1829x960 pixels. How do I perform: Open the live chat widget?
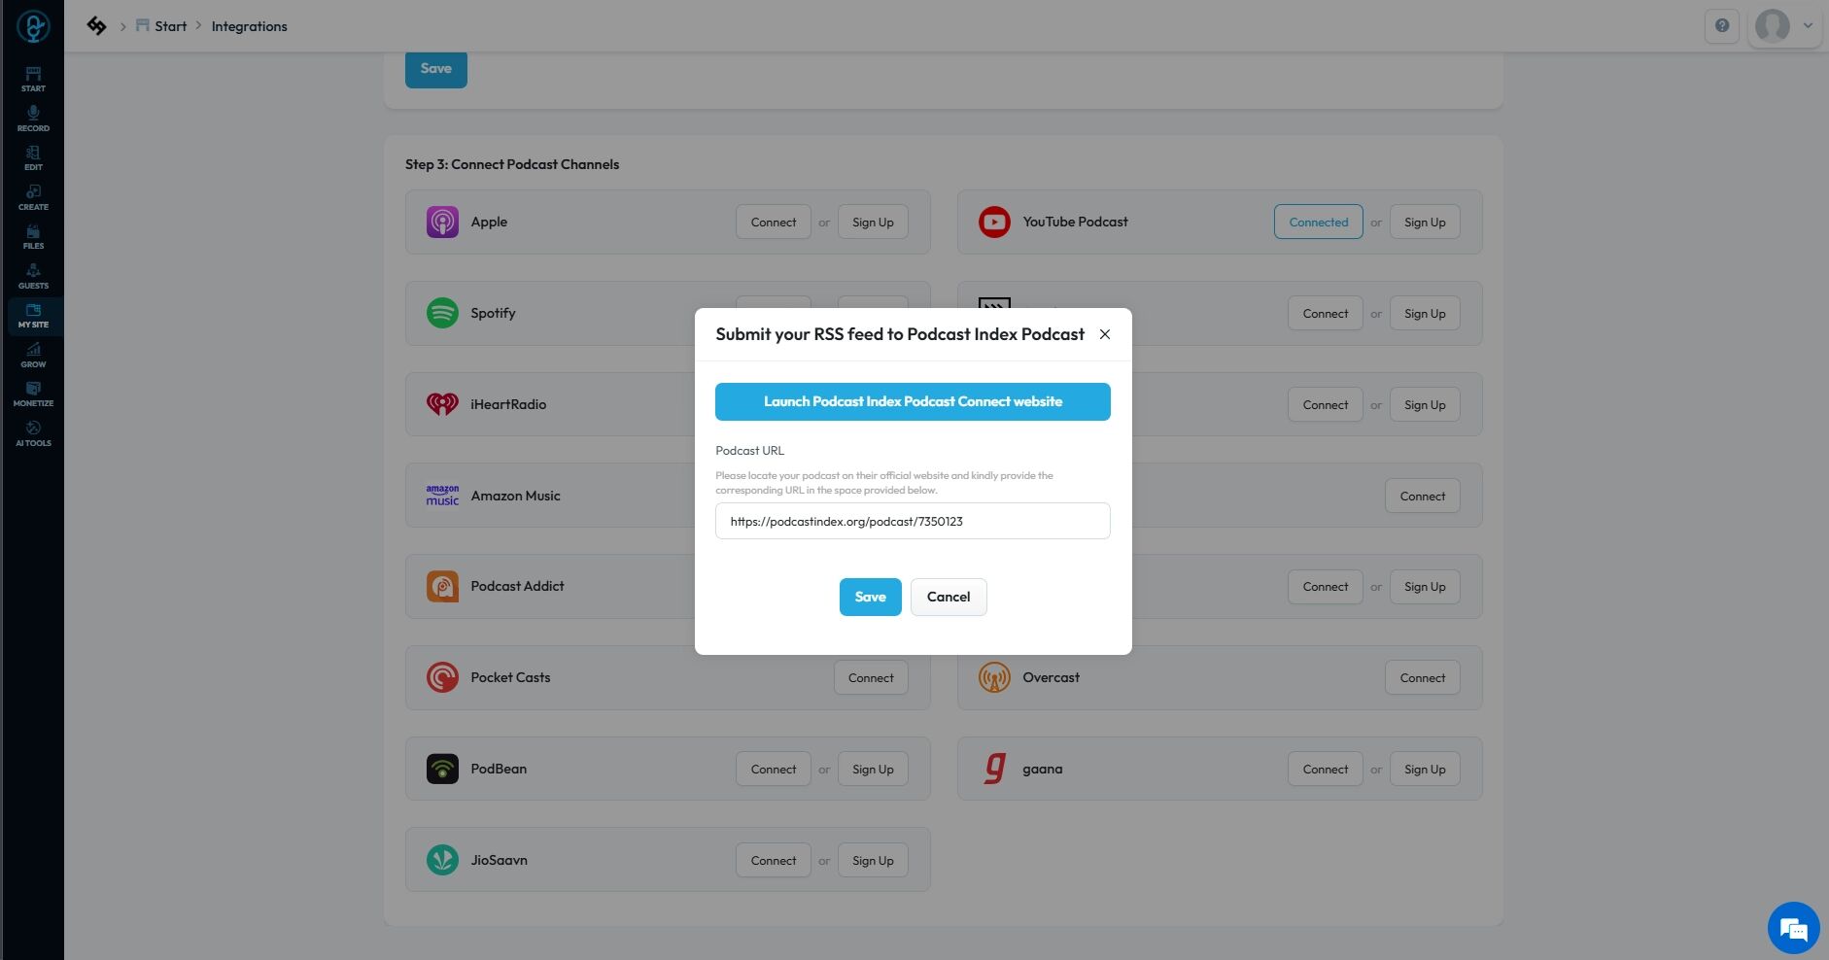[1793, 928]
